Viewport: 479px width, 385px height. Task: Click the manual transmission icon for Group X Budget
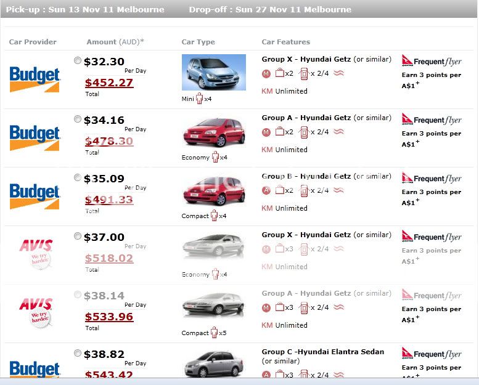coord(266,73)
